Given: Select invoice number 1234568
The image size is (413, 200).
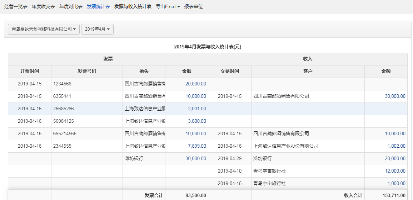Looking at the screenshot, I should 62,84.
